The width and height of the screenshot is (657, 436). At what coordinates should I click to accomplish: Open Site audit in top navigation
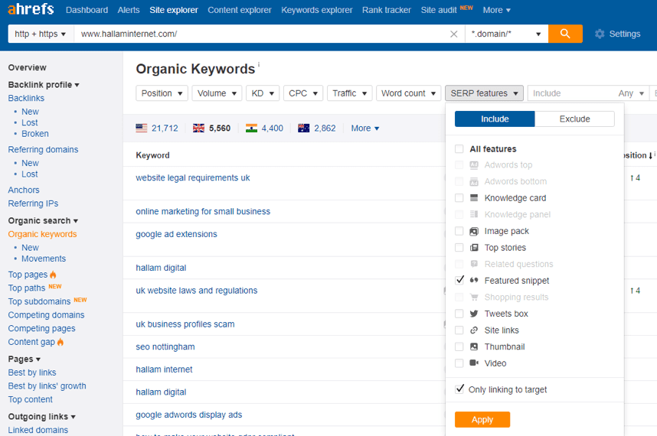pos(439,10)
